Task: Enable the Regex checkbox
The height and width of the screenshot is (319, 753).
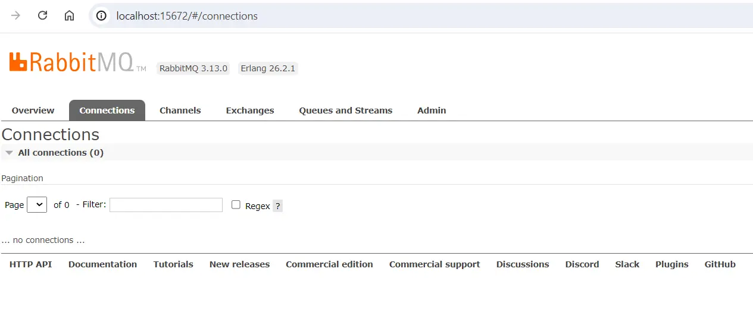Action: [236, 204]
